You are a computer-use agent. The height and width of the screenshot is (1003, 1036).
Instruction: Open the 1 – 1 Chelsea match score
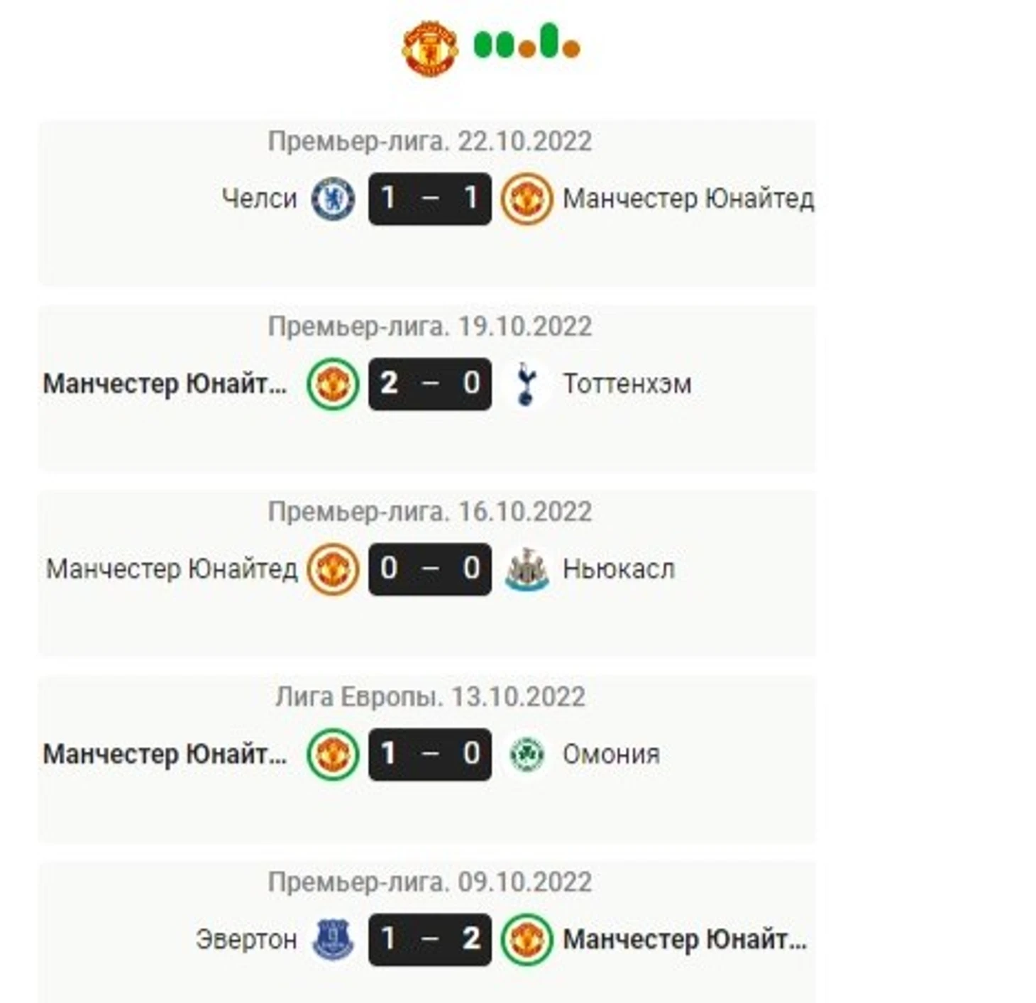[x=430, y=199]
